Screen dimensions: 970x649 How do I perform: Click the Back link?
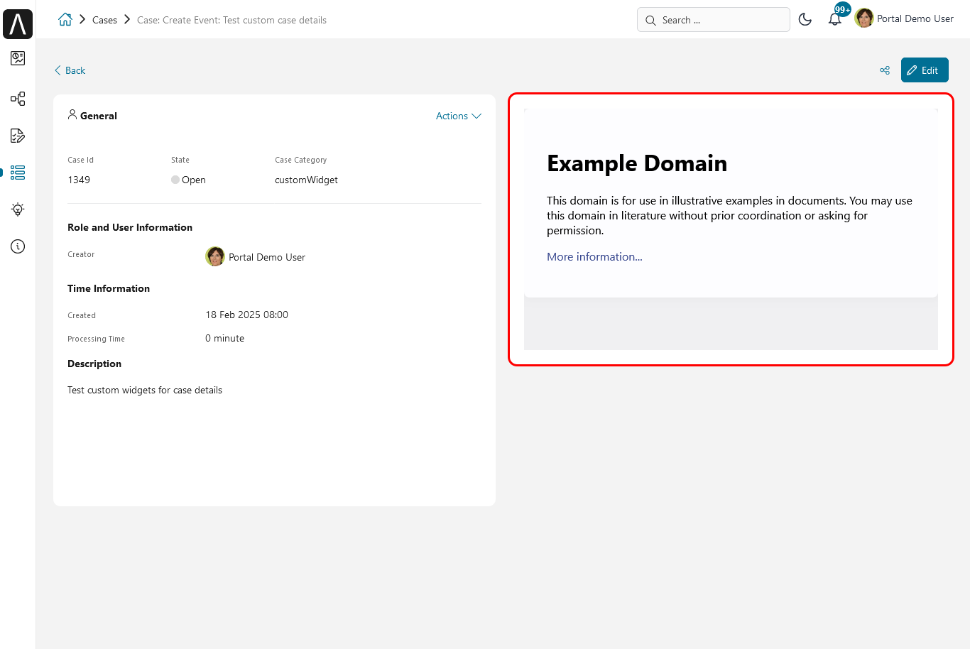[x=70, y=70]
